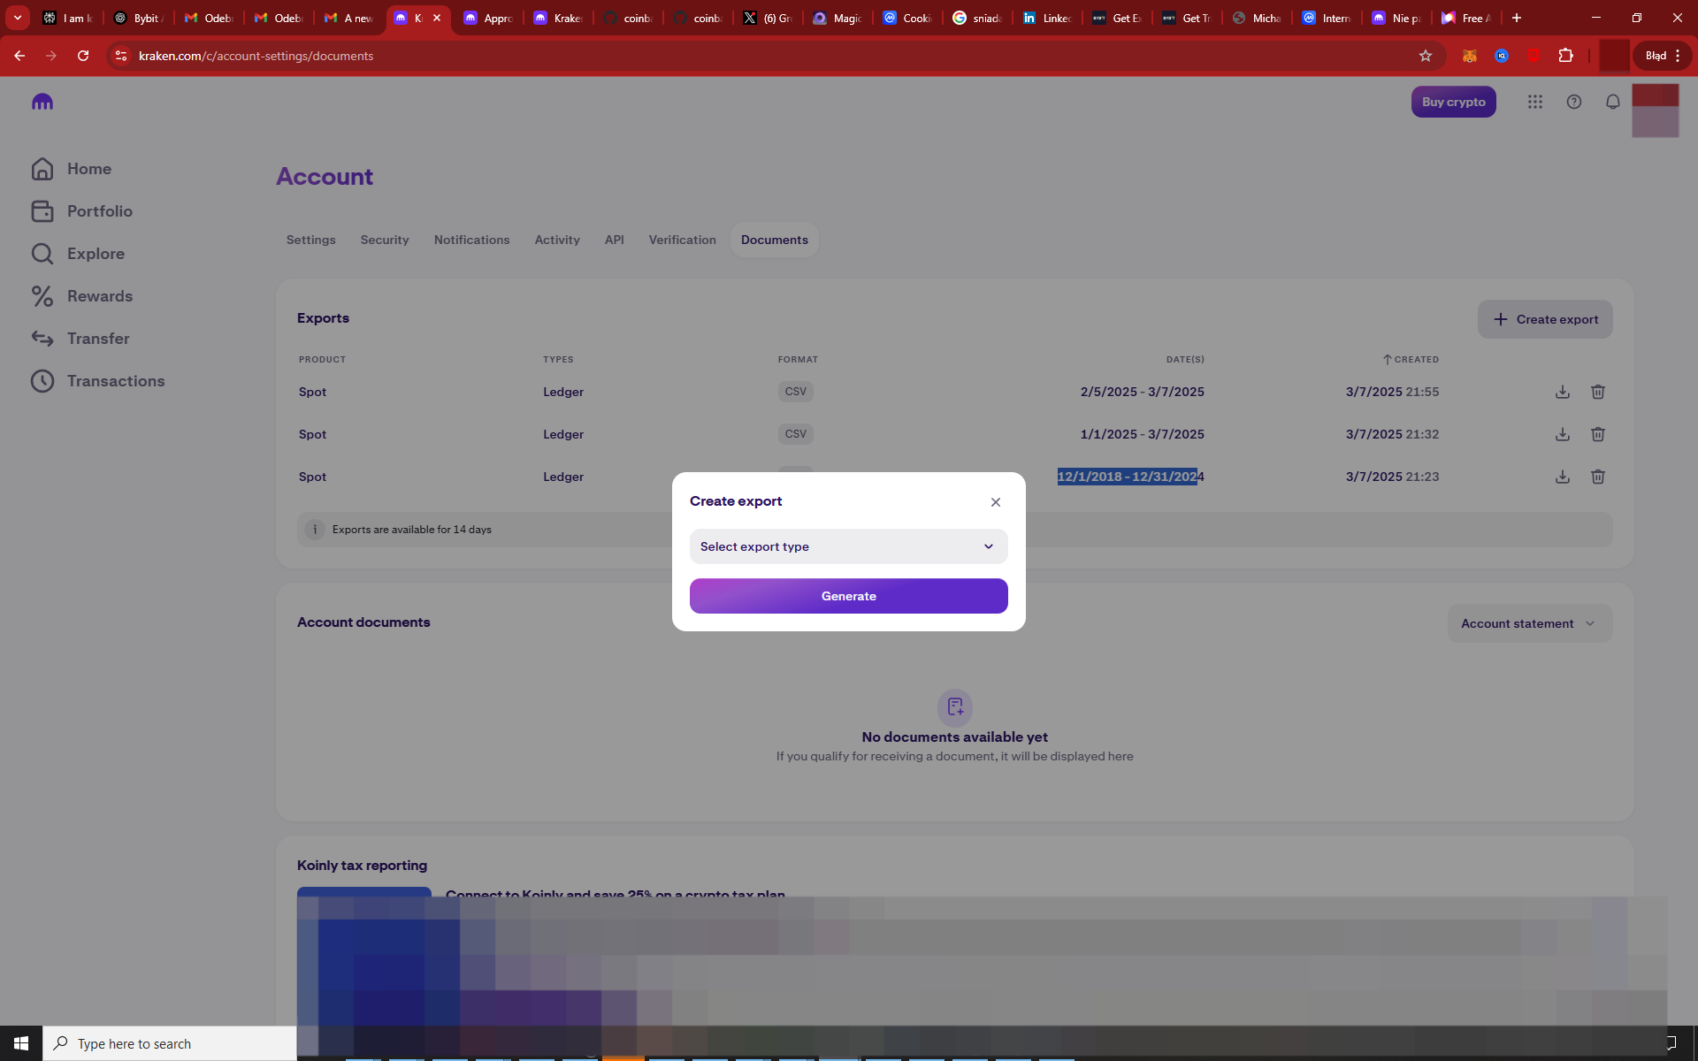Download the export created 3/7/2025 21:32
Viewport: 1698px width, 1061px height.
(x=1563, y=434)
